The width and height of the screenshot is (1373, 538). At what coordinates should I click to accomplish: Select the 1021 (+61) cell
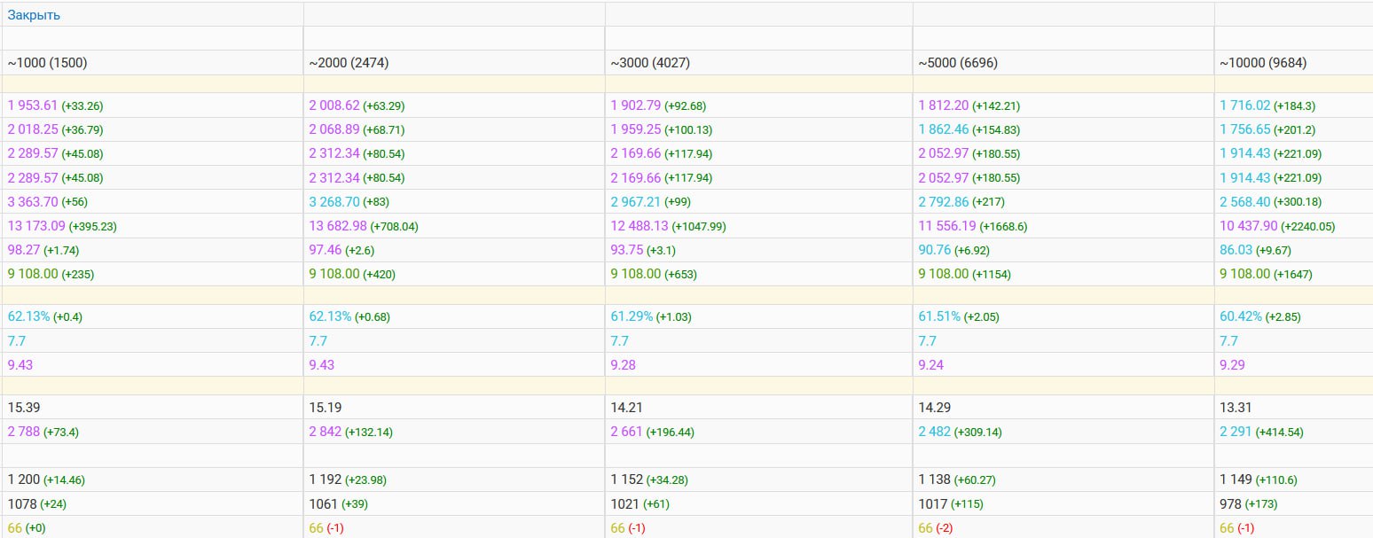[639, 503]
